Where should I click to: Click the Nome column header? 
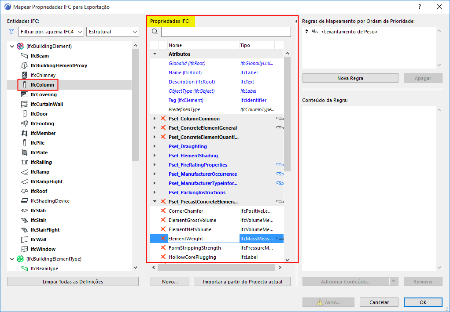tap(203, 45)
